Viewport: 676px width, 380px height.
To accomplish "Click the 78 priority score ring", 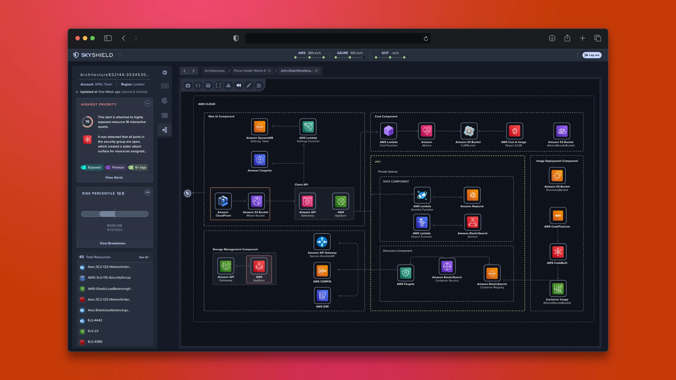I will (x=87, y=122).
